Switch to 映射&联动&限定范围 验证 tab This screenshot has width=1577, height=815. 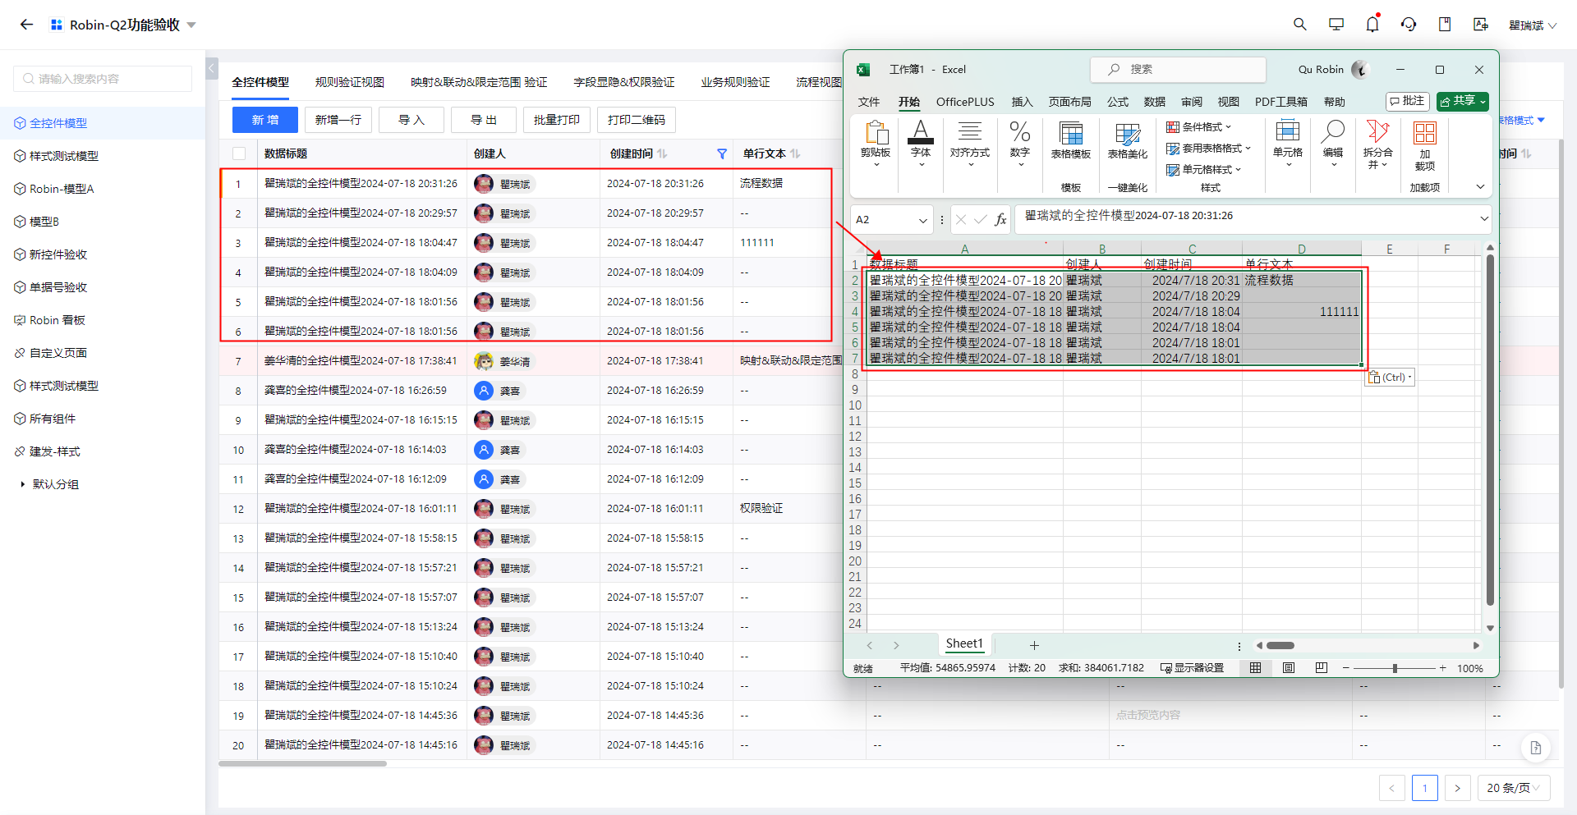(x=479, y=82)
